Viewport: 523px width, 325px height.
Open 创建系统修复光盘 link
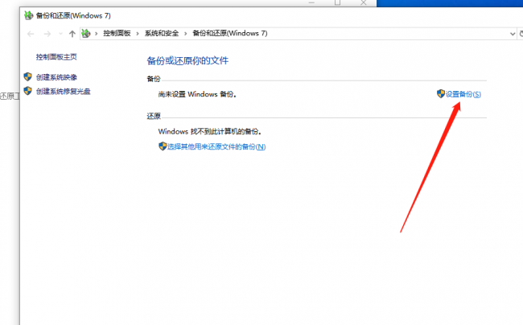64,92
